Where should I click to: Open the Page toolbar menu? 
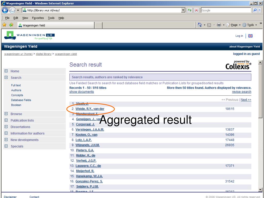(233, 25)
